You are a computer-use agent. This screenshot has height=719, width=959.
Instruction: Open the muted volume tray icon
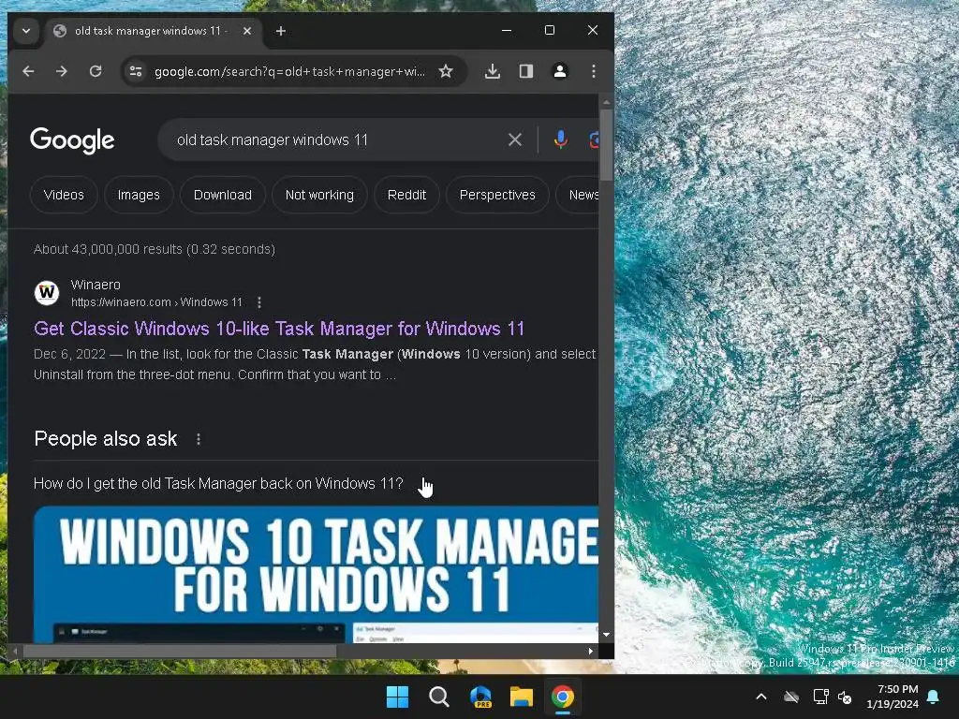(x=846, y=697)
